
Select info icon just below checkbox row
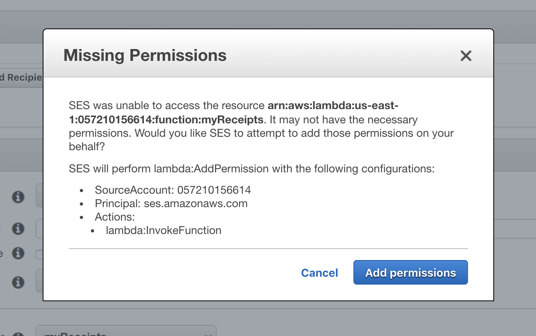point(18,282)
